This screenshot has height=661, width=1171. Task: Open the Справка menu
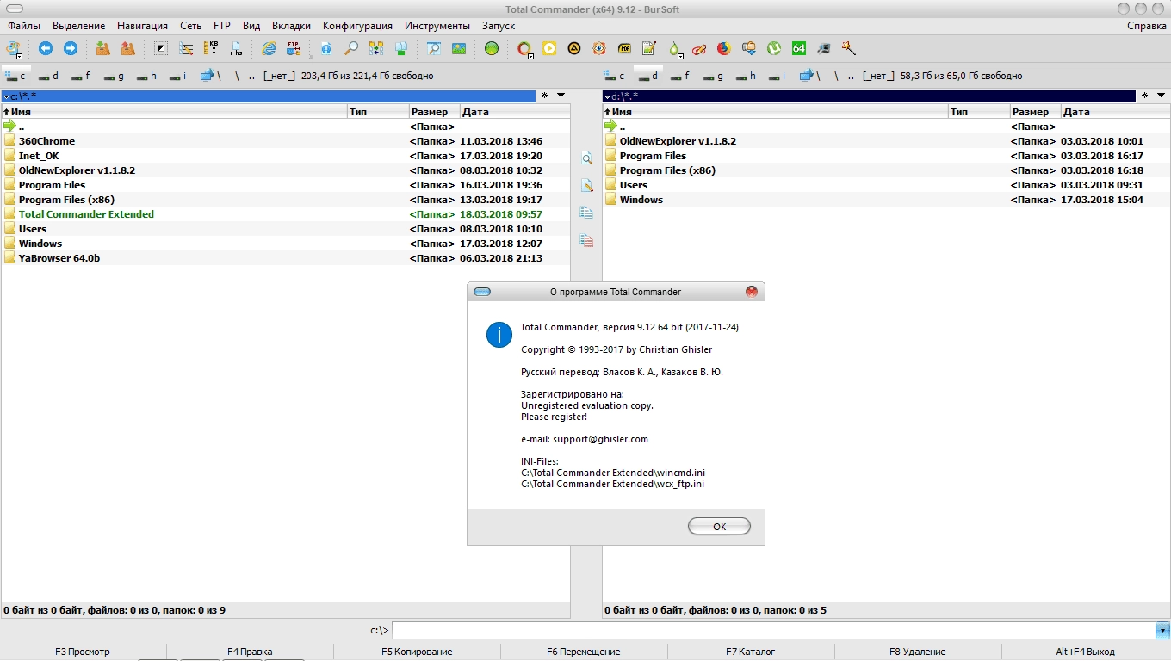click(1147, 26)
